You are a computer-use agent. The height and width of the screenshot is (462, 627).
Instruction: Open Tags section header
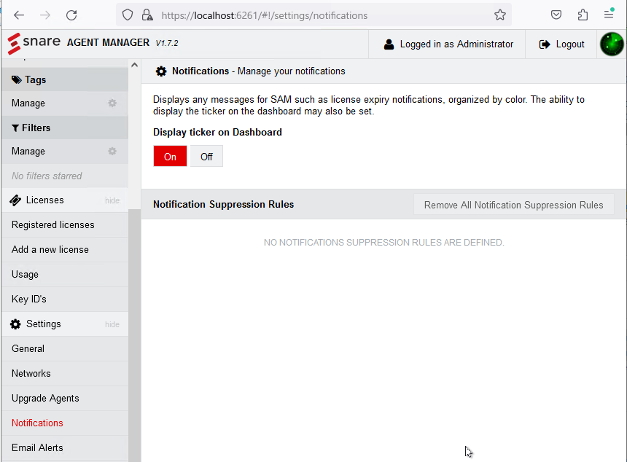click(x=65, y=79)
